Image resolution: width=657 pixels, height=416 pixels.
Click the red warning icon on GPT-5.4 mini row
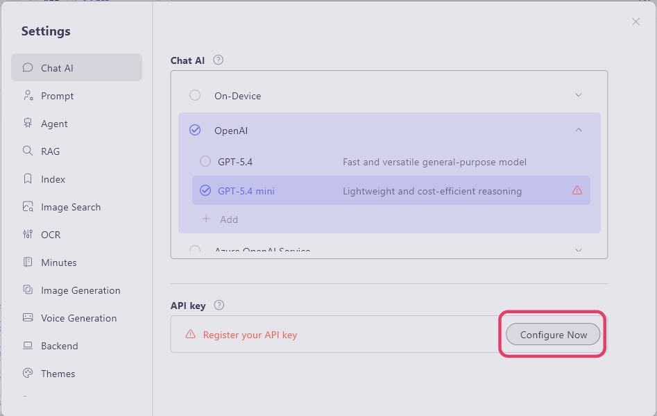[577, 190]
